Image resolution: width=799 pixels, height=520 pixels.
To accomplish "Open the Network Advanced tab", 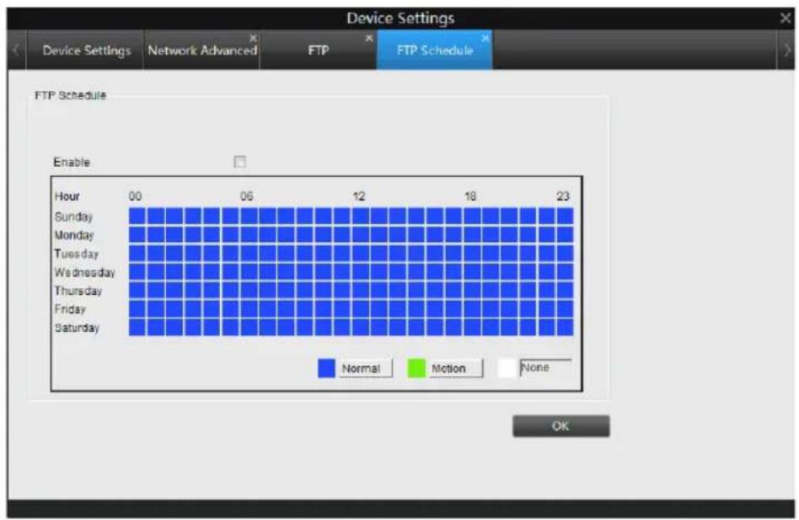I will [201, 50].
